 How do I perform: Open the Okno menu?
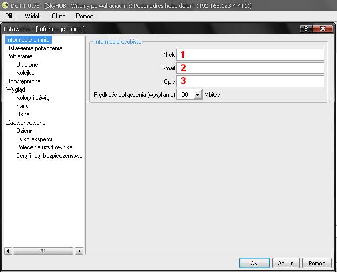tap(58, 16)
